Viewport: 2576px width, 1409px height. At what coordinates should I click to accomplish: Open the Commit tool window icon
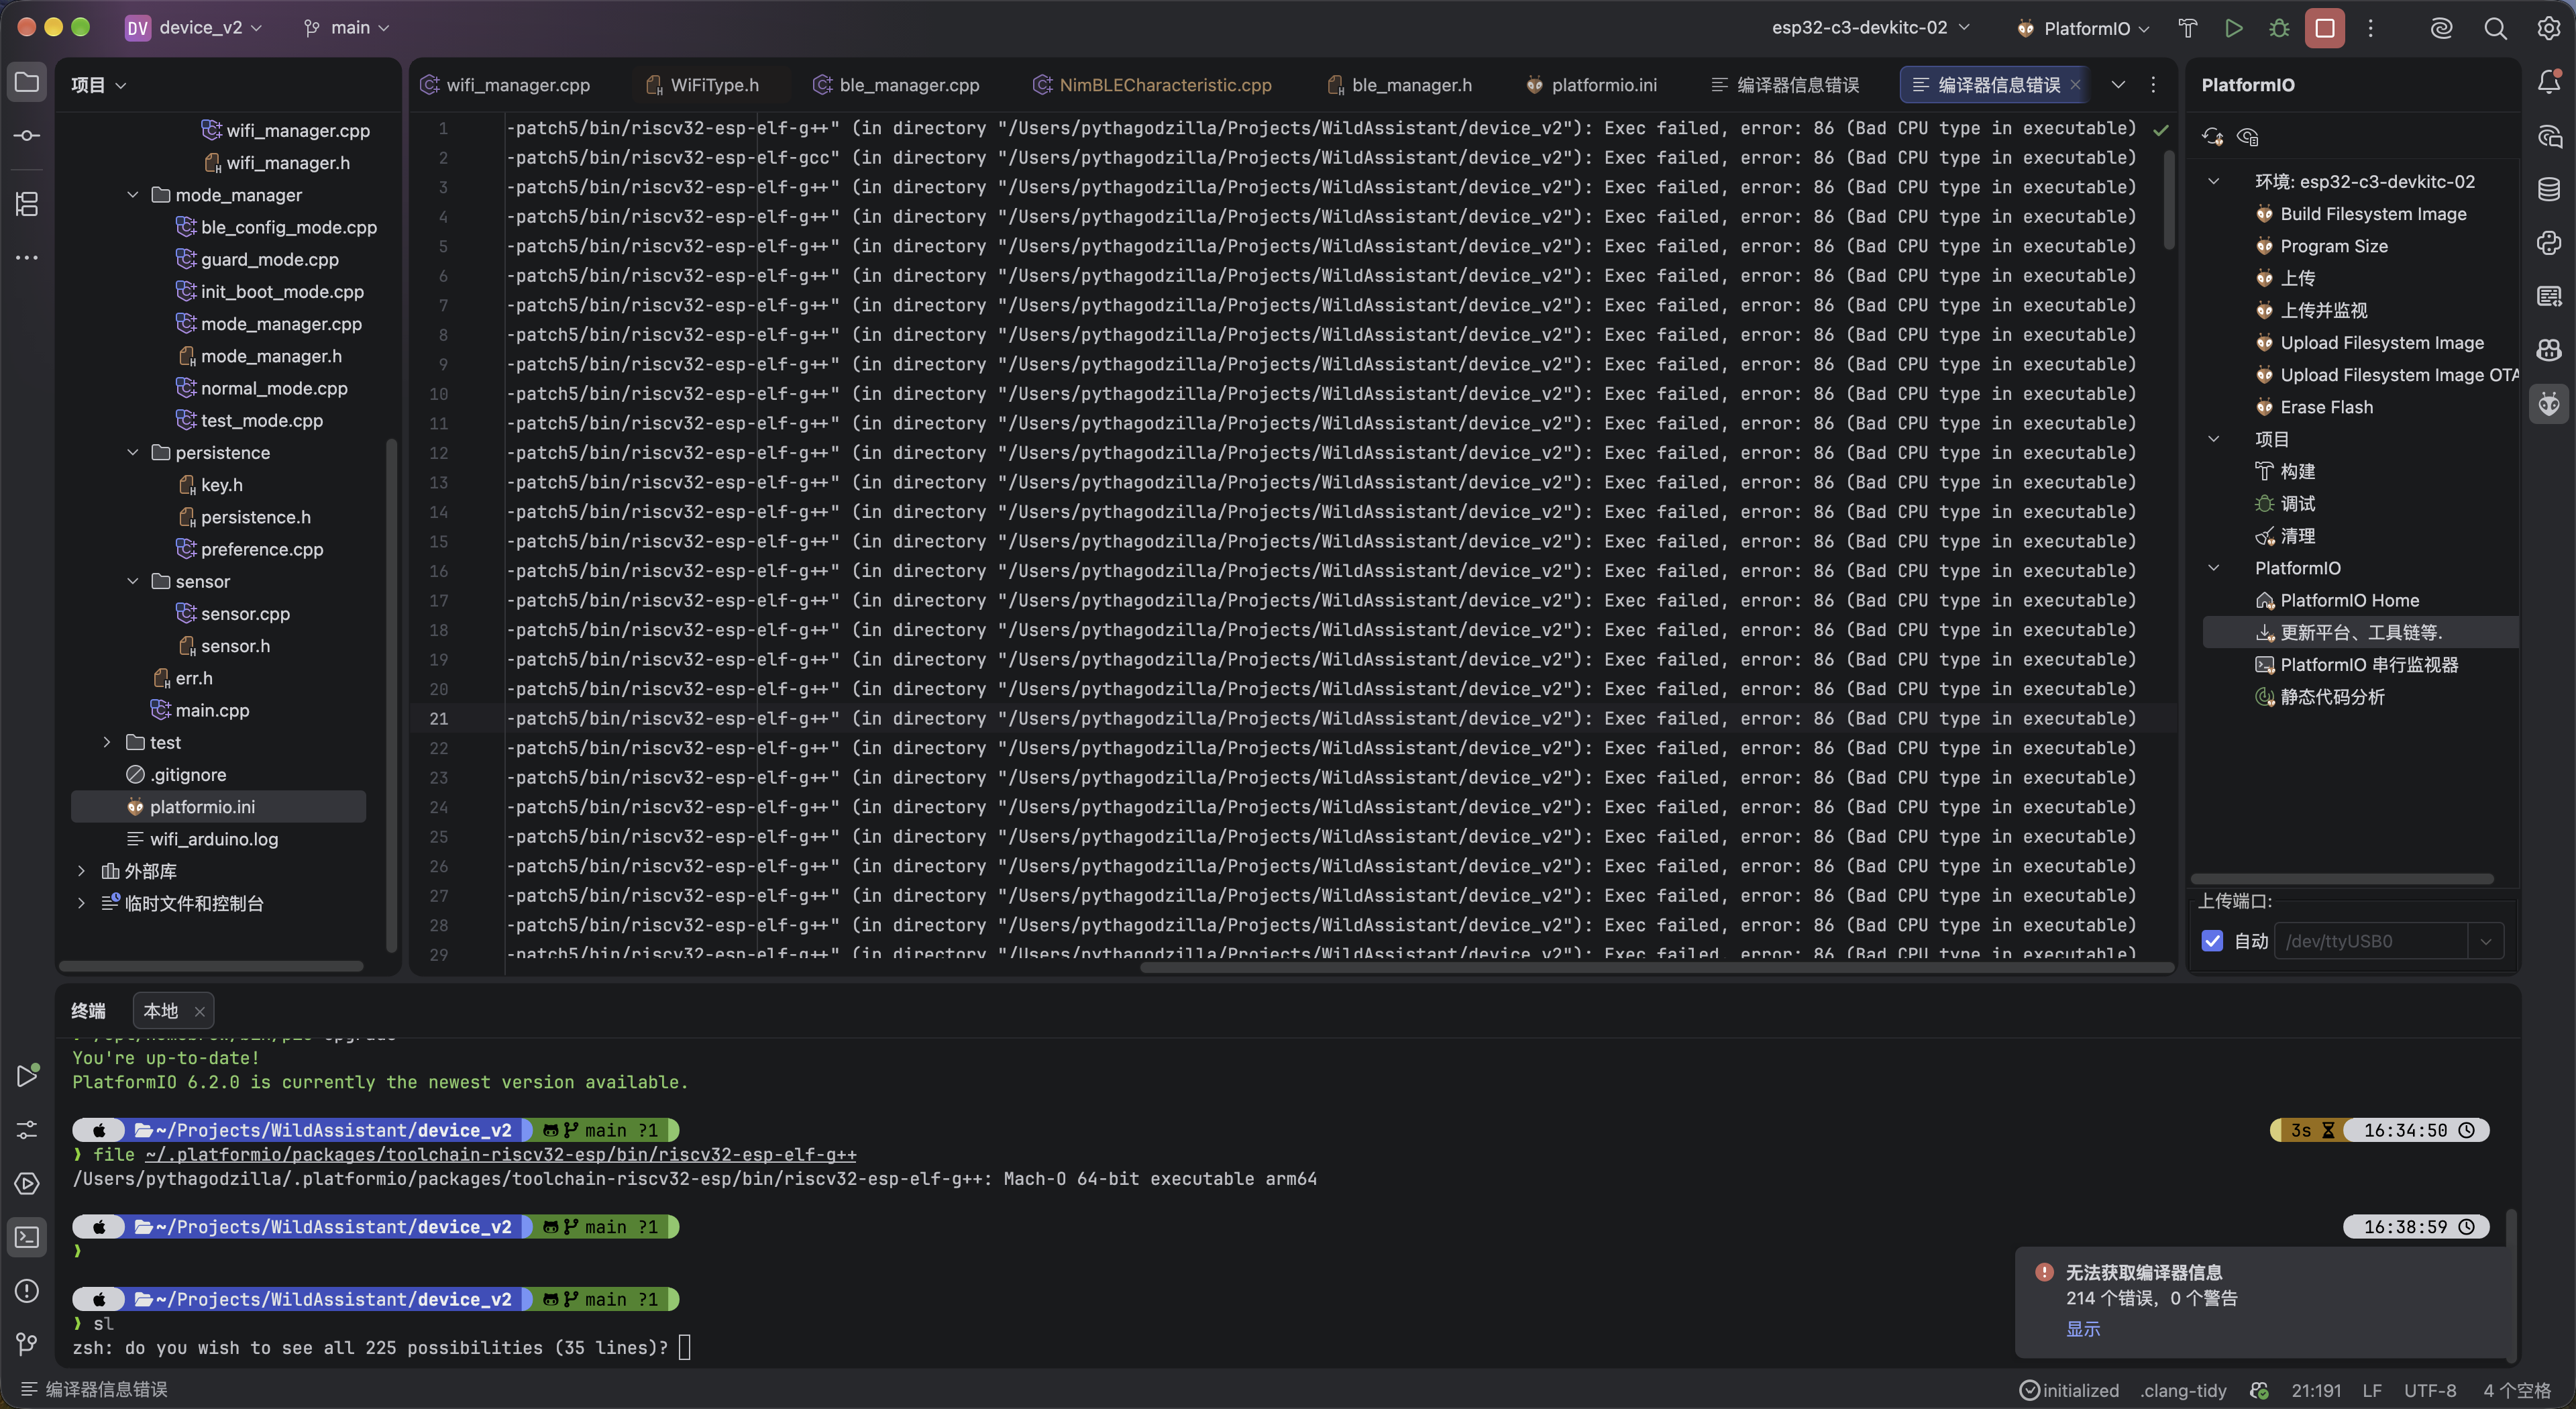27,135
